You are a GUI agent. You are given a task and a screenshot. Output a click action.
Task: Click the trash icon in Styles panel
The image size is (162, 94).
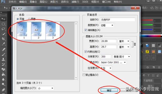159,67
